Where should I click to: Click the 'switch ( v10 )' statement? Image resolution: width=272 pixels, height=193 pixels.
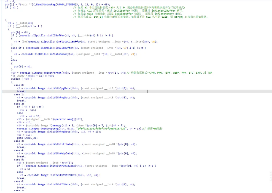point(21,79)
